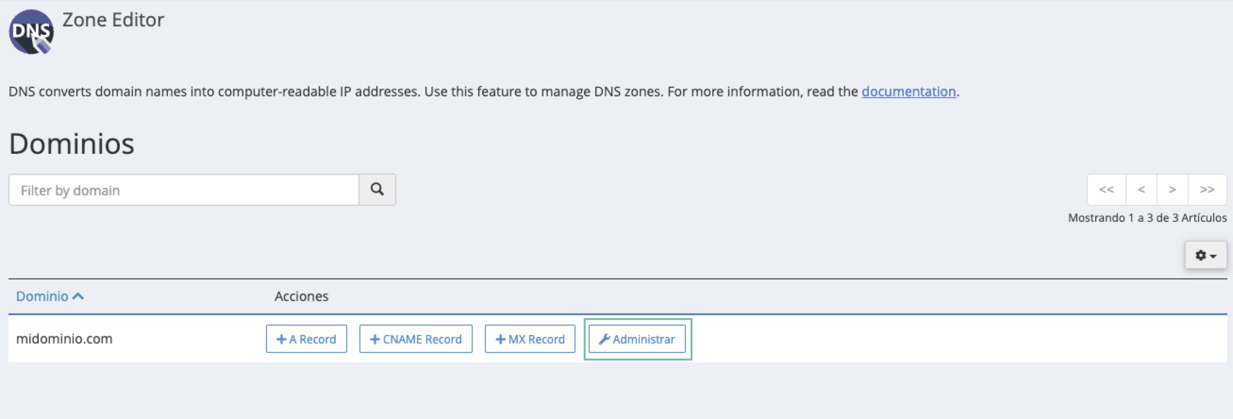
Task: Go to the previous page with <
Action: point(1141,190)
